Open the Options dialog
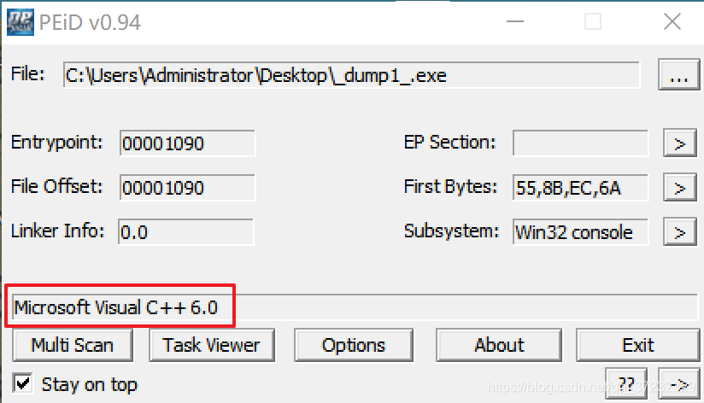 click(354, 345)
